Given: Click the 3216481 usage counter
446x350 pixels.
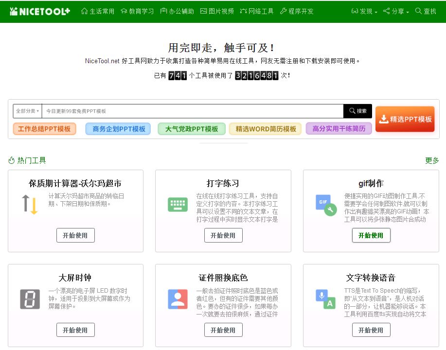Looking at the screenshot, I should coord(257,76).
